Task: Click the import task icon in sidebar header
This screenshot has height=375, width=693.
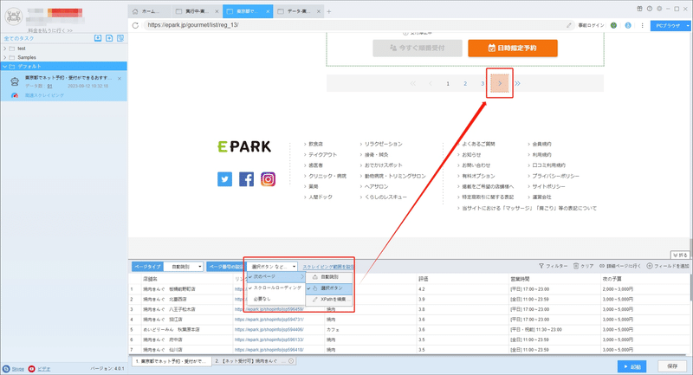Action: coord(98,38)
